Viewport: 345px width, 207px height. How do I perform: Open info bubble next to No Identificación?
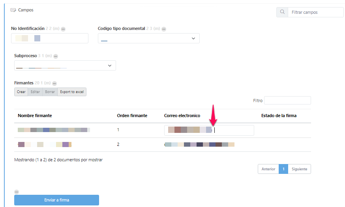tap(63, 29)
